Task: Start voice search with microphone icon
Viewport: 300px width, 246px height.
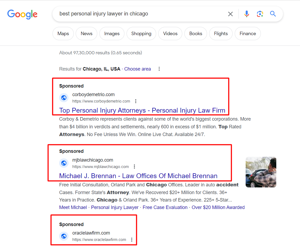Action: point(247,14)
